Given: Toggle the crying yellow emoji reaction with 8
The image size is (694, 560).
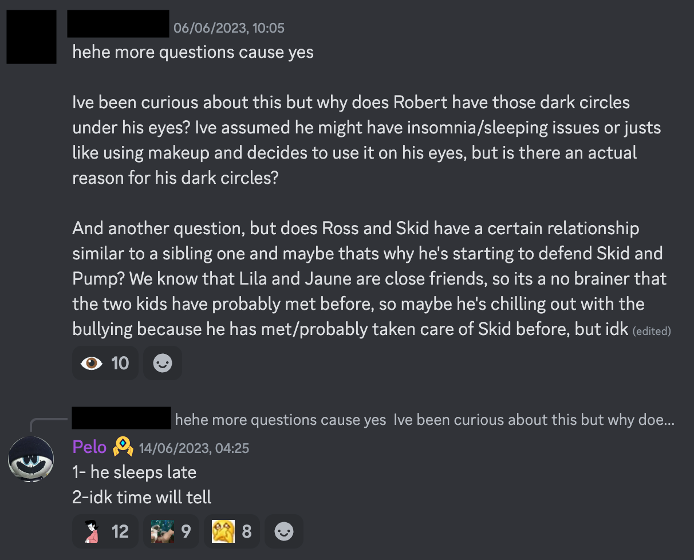Looking at the screenshot, I should tap(232, 532).
